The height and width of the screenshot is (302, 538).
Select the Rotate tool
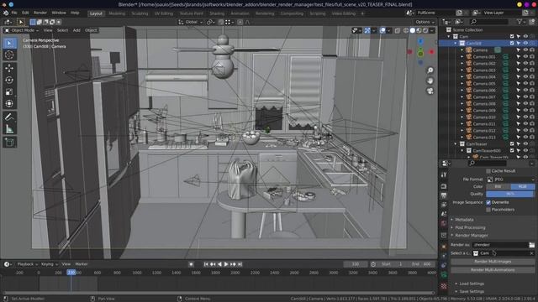click(x=9, y=80)
